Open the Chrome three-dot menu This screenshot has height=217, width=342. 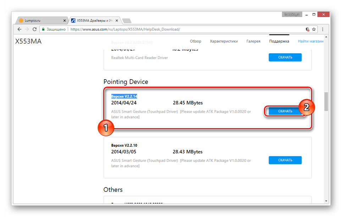[322, 29]
